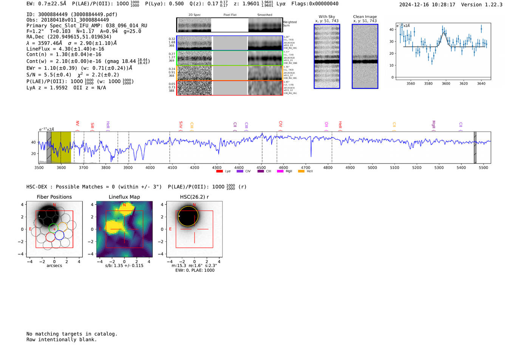Click the RA,Dec coordinates line

click(69, 37)
